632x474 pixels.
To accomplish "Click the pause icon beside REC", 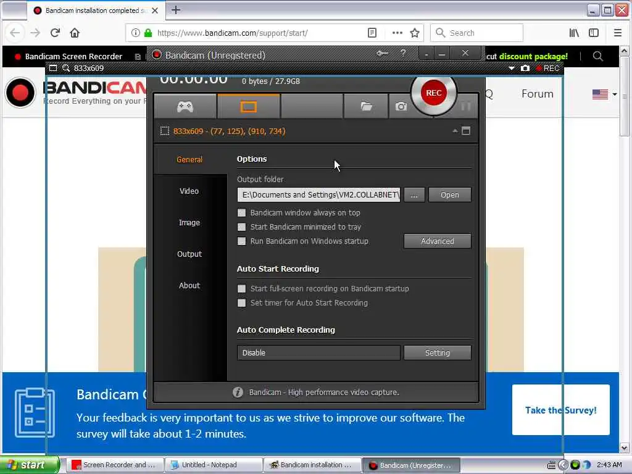I will click(x=466, y=106).
